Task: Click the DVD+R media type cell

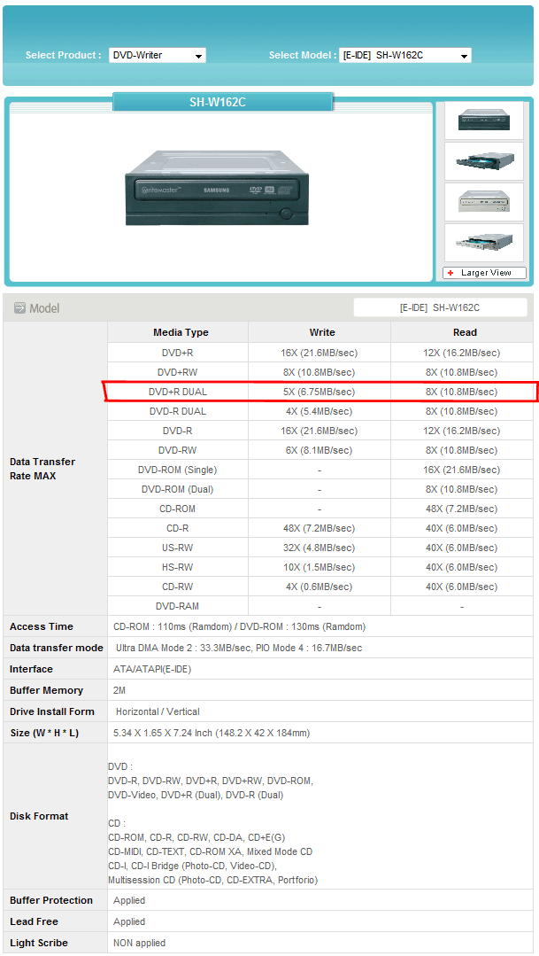Action: 178,353
